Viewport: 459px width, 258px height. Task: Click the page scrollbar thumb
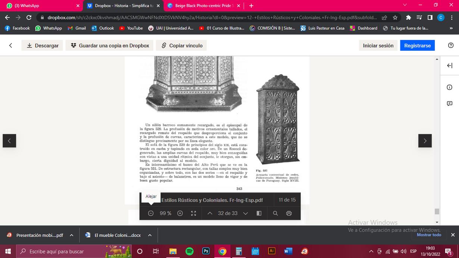tap(437, 211)
